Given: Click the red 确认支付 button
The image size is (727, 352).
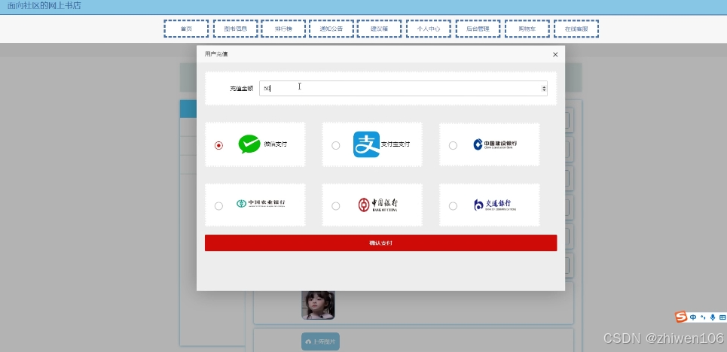Looking at the screenshot, I should tap(380, 243).
